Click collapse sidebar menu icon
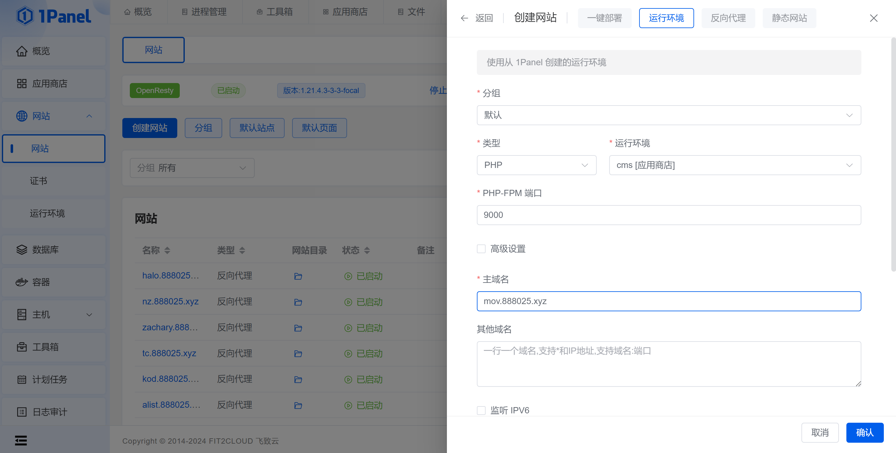Image resolution: width=896 pixels, height=453 pixels. pos(21,441)
